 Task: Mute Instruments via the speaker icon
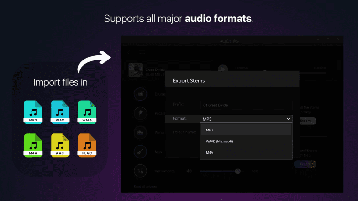(189, 171)
